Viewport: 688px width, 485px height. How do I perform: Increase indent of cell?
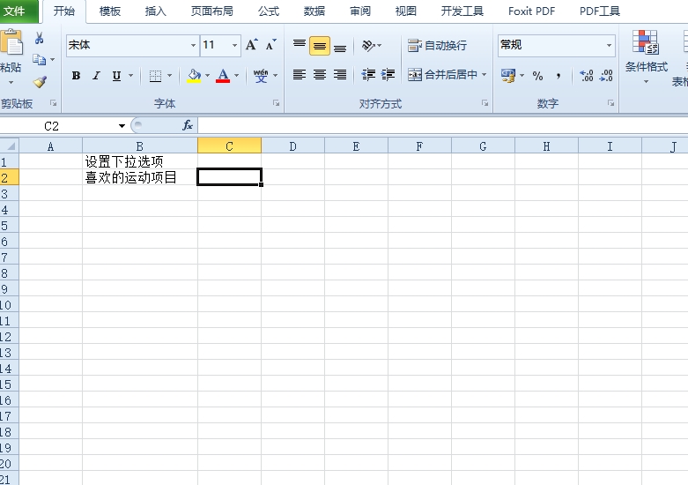point(388,75)
